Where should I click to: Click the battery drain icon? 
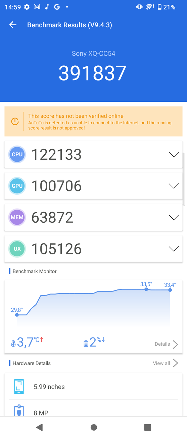coord(86,343)
